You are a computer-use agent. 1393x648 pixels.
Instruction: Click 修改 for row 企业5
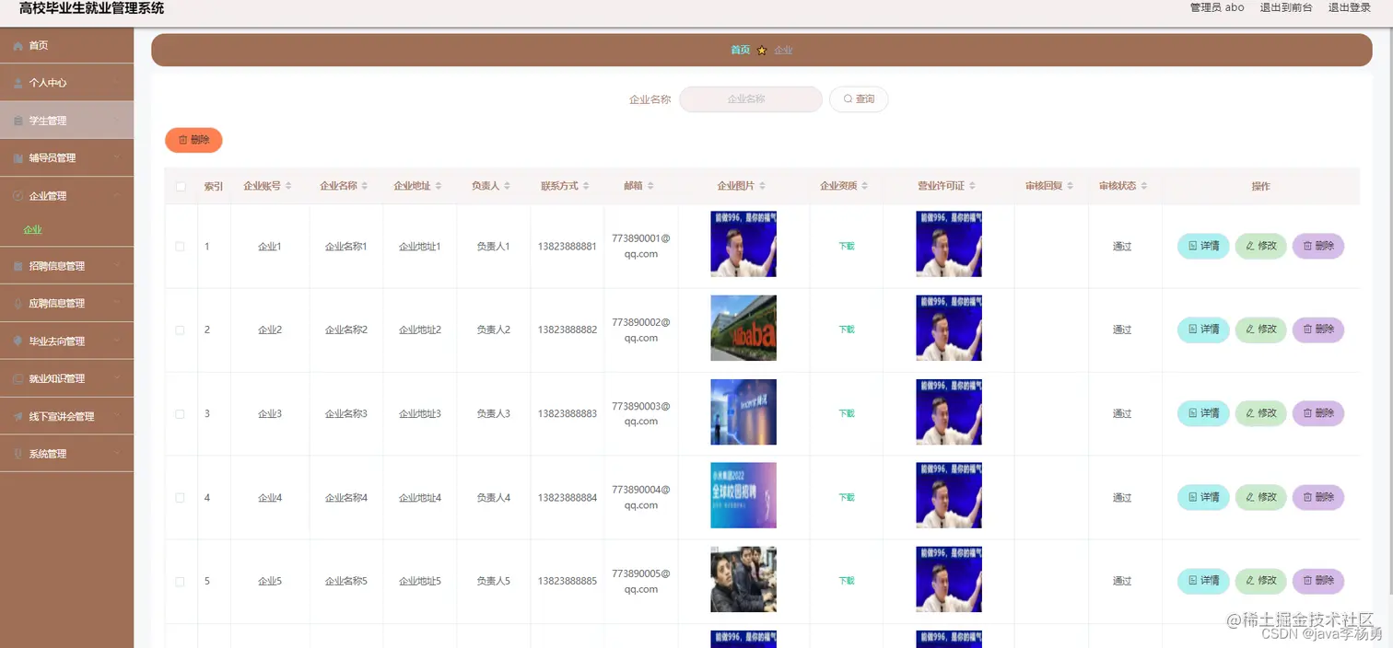[1260, 581]
